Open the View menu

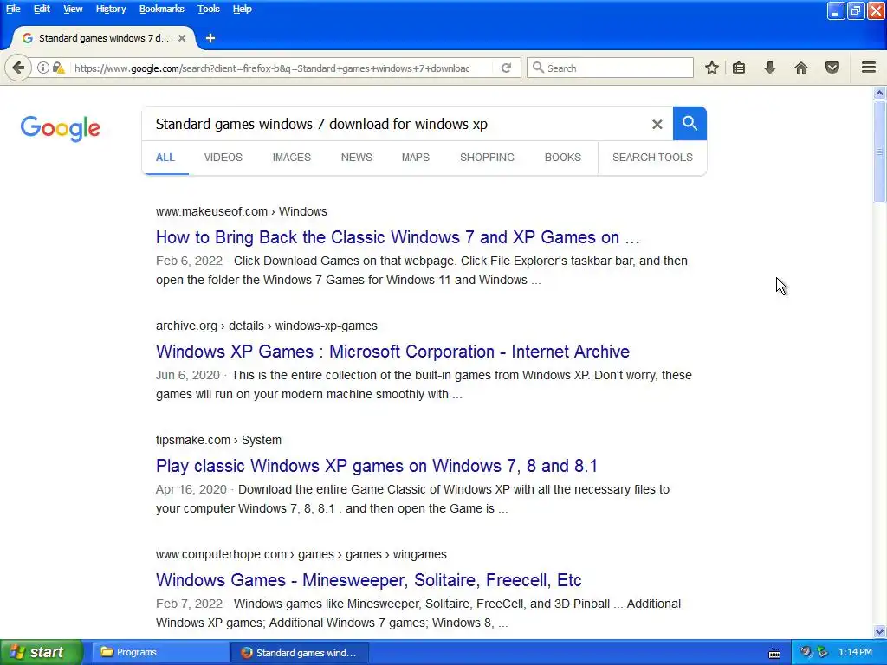tap(73, 9)
